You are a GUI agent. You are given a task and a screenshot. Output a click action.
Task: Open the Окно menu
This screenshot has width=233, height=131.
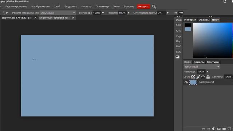tap(116, 7)
